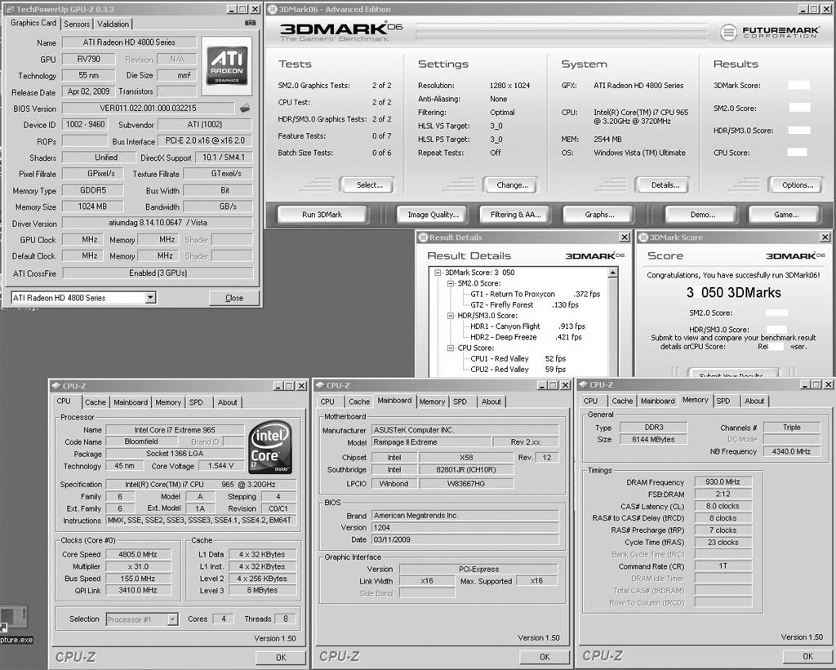Click the title icon of the CPU-Z Mainboard window
Screen dimensions: 836x670
[x=320, y=385]
